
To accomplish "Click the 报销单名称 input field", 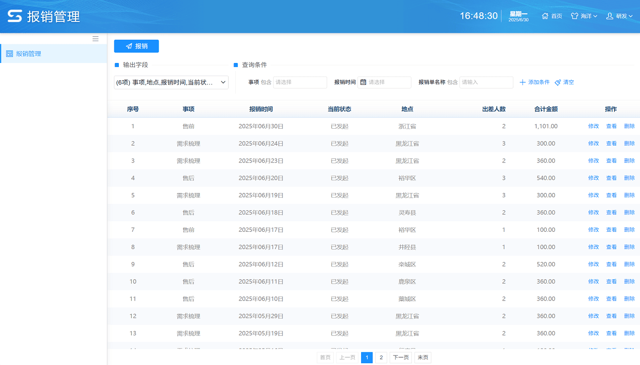I will click(486, 82).
